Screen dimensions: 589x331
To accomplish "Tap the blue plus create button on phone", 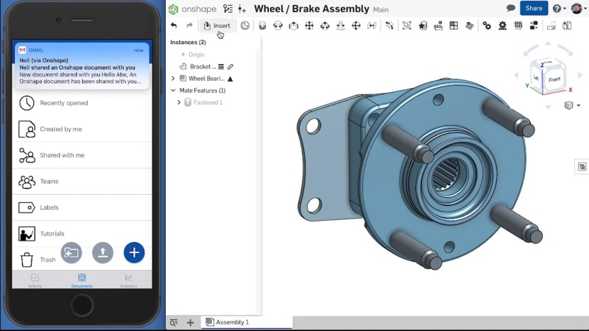I will tap(134, 252).
